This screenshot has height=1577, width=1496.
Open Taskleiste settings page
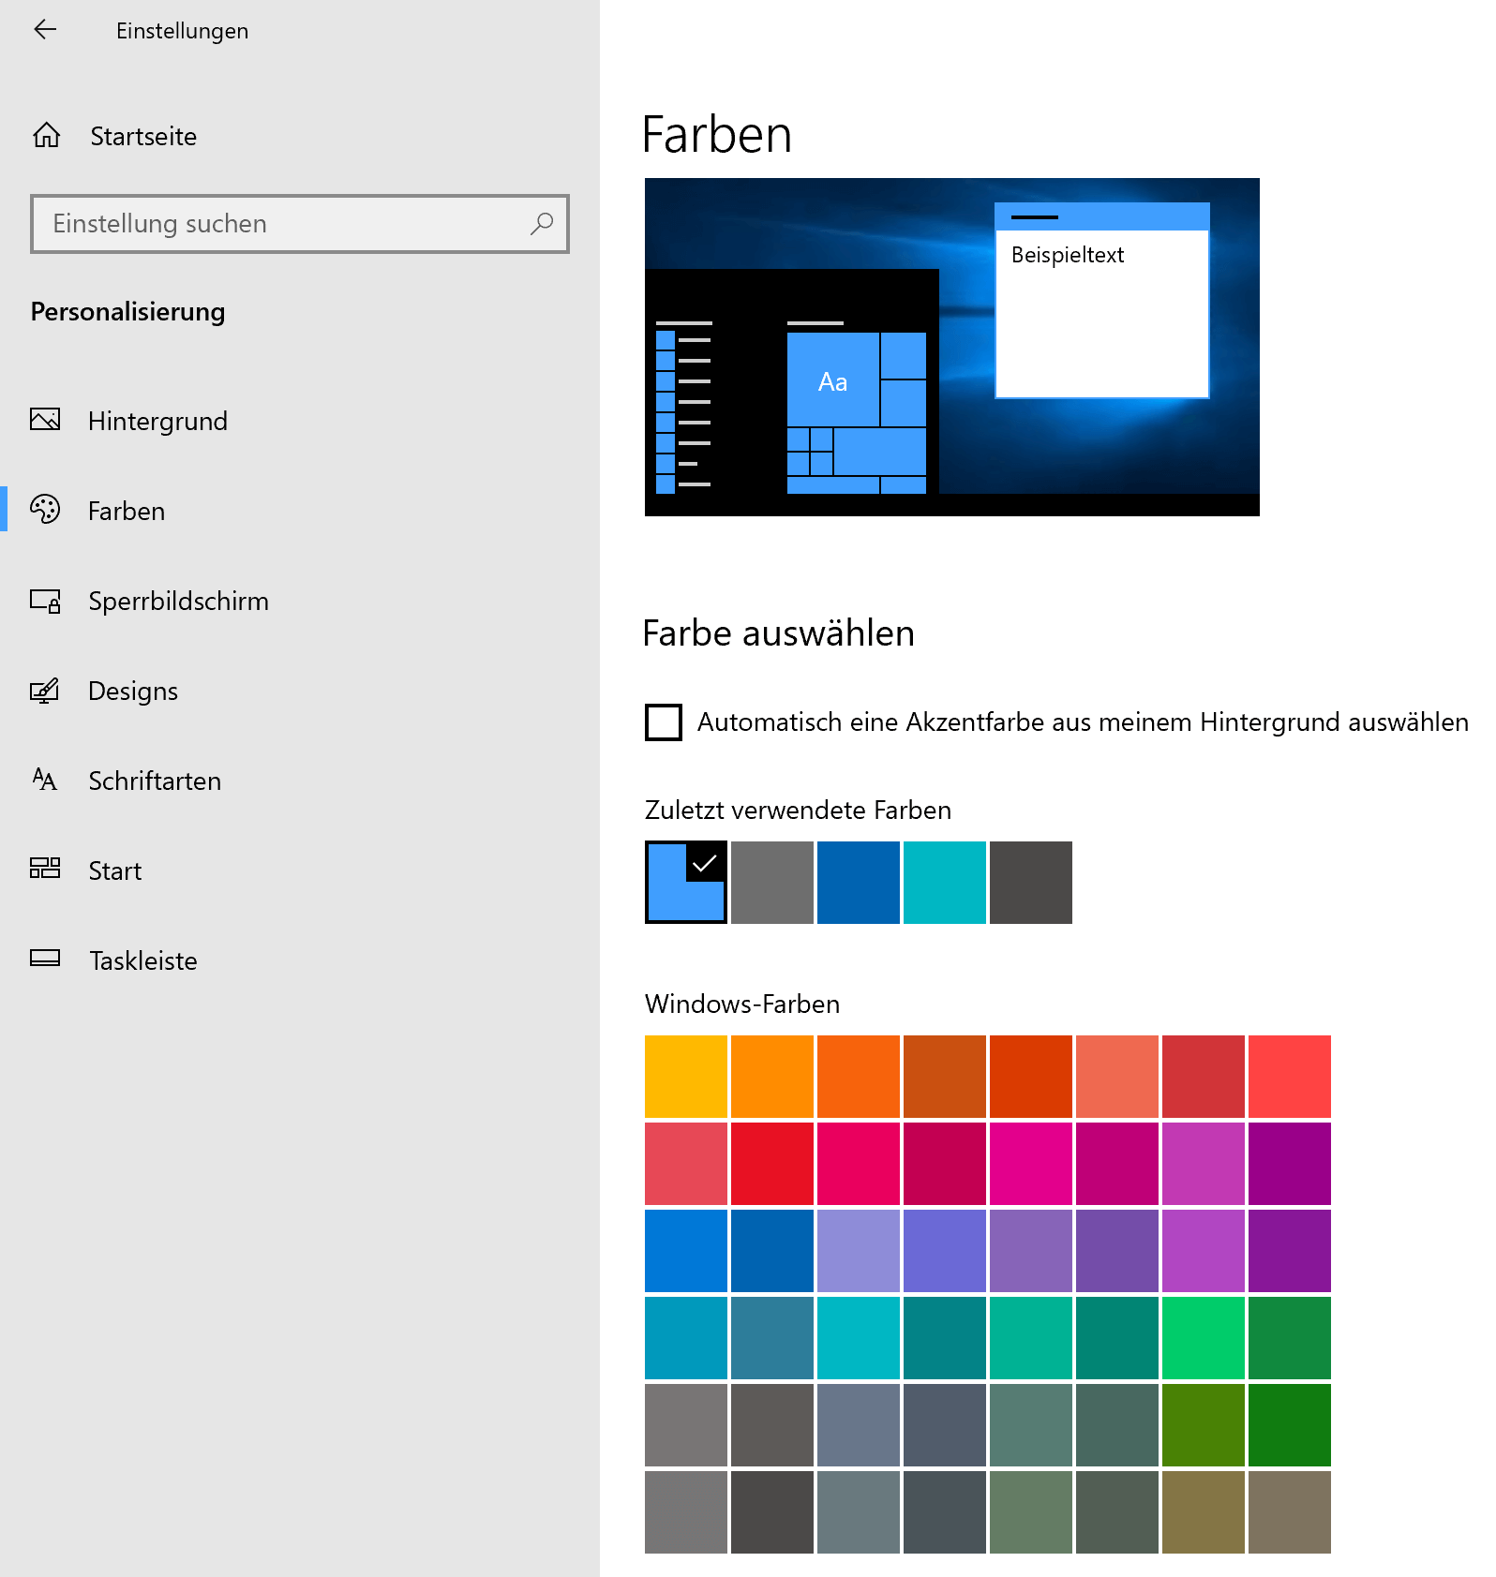pyautogui.click(x=300, y=960)
